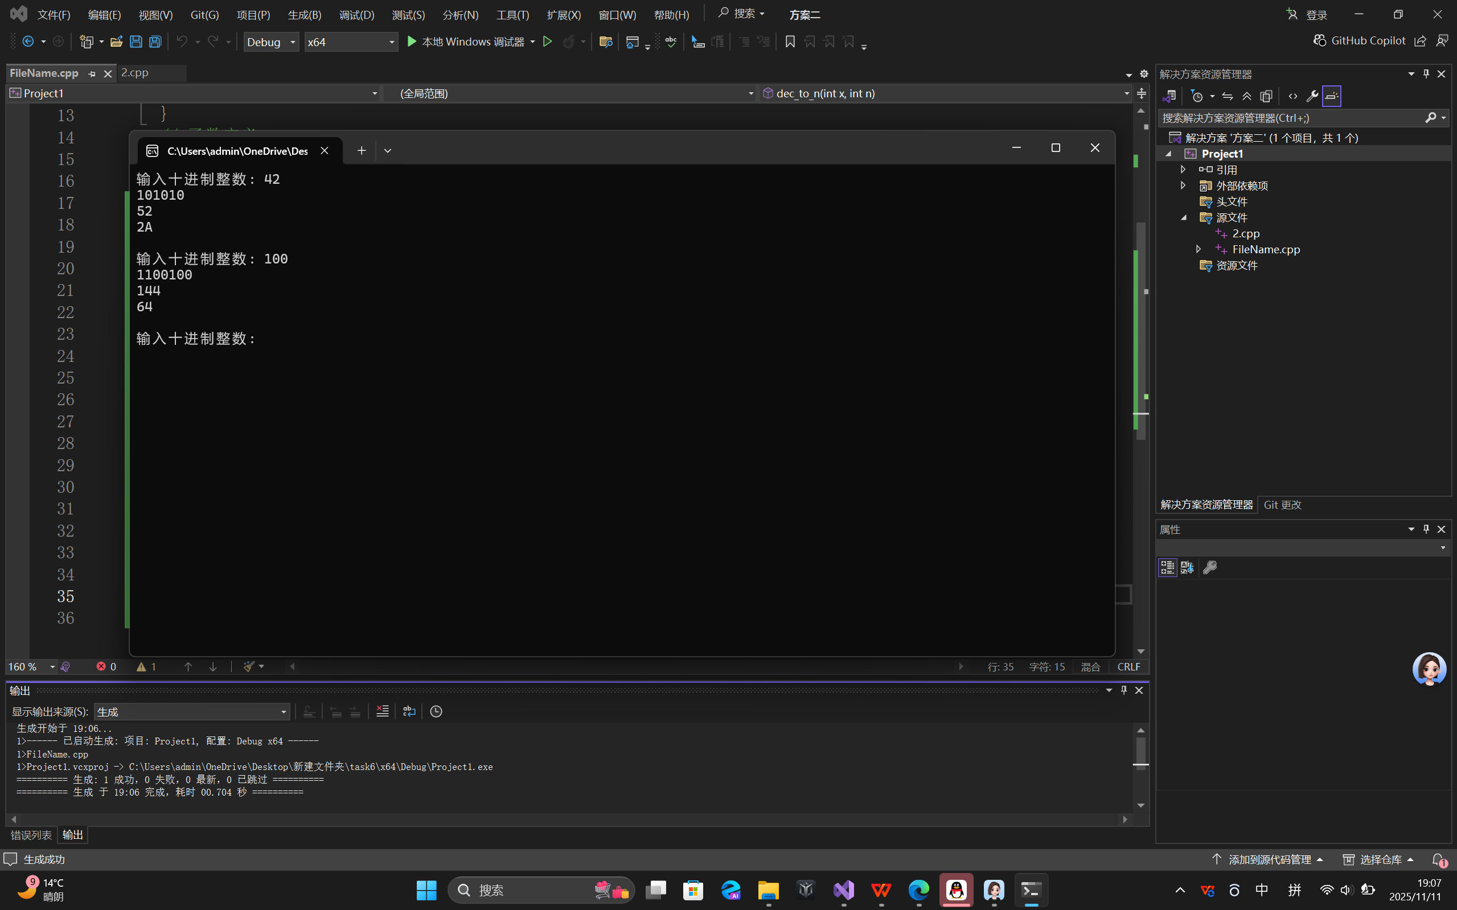The height and width of the screenshot is (910, 1457).
Task: Click 添加到源代码管理 in status bar
Action: coord(1269,859)
